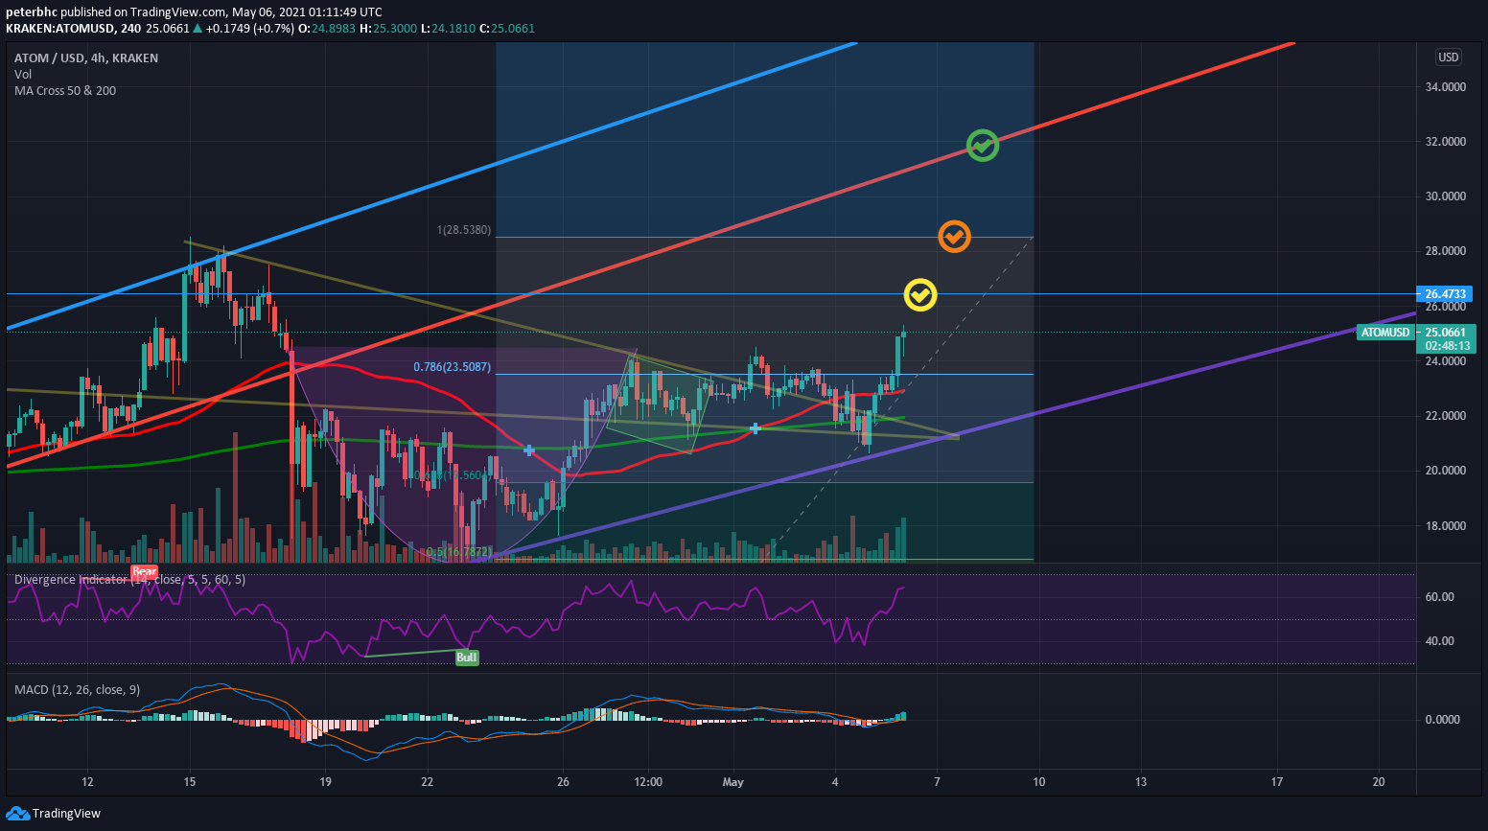Click the 30.0000 price axis value

tap(1446, 196)
